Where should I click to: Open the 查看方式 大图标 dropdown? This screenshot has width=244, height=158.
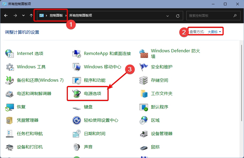214,32
